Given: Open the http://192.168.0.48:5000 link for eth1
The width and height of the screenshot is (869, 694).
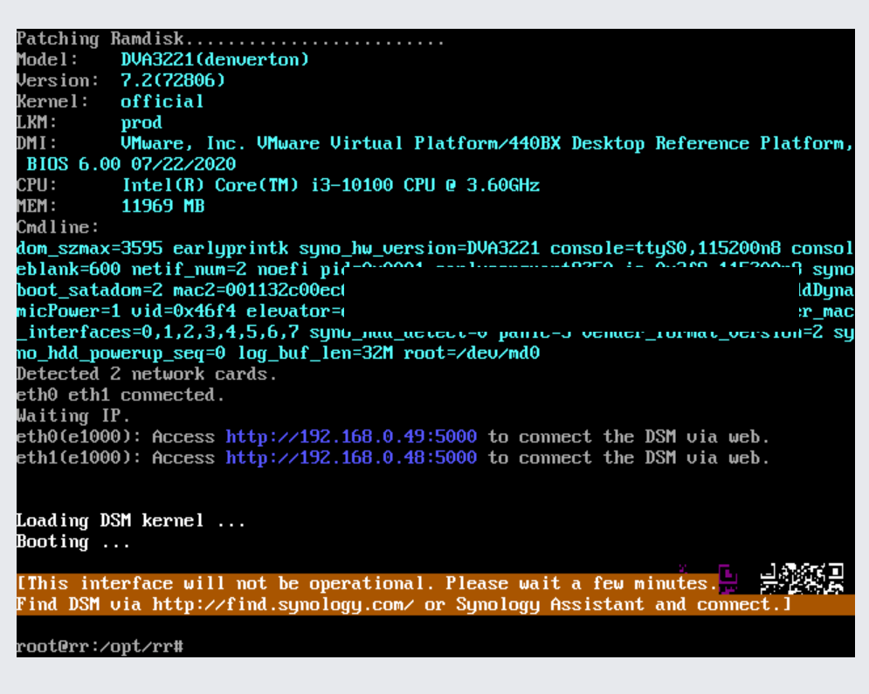Looking at the screenshot, I should point(351,458).
